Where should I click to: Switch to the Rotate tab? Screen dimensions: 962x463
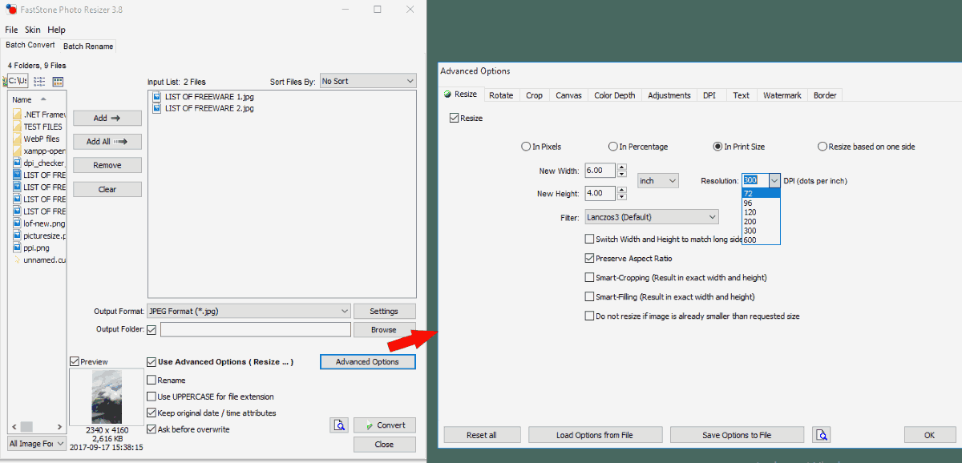[501, 95]
